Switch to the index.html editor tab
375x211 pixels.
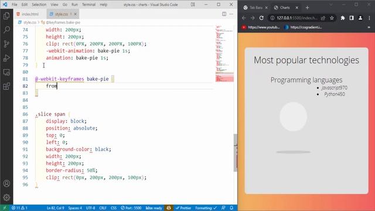click(30, 14)
